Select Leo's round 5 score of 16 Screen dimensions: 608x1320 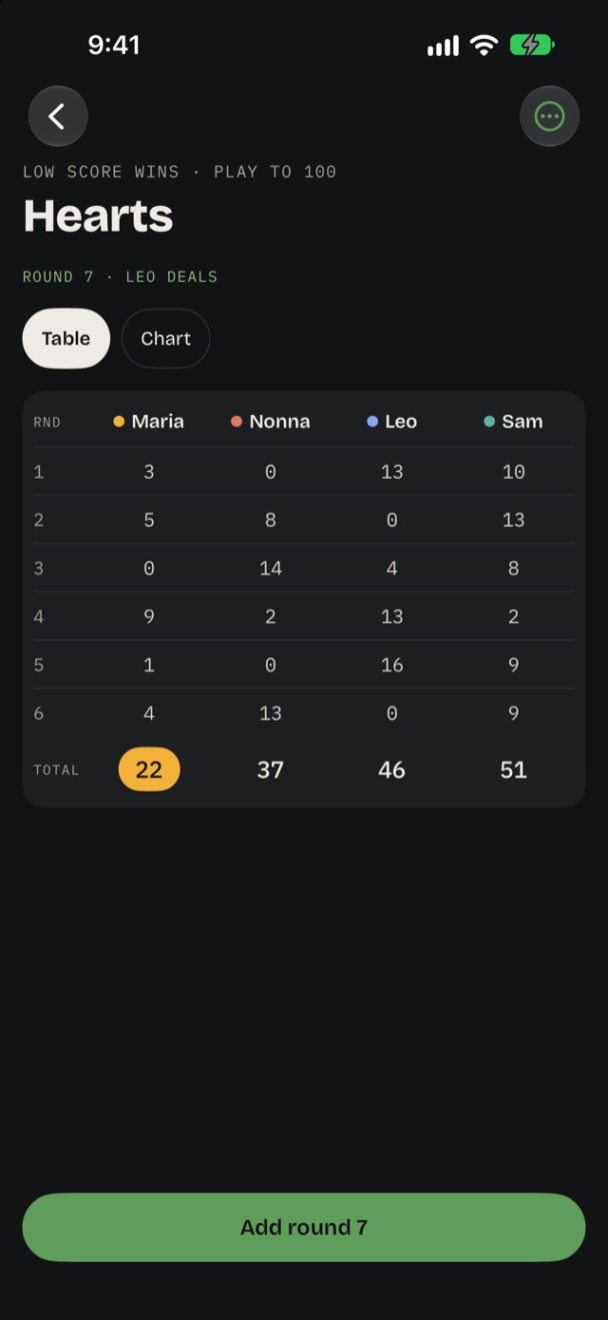click(x=392, y=665)
